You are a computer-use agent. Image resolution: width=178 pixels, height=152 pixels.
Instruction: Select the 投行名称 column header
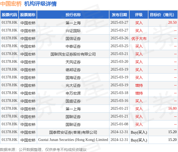[x=73, y=15]
